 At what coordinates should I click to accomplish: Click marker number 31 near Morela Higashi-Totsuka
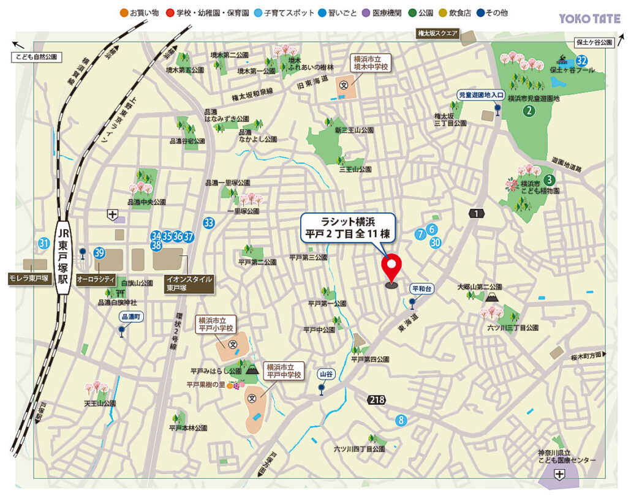43,243
